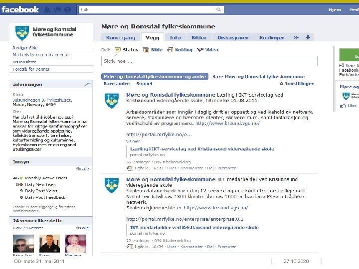Click the Skriv noe text box
Image resolution: width=359 pixels, height=269 pixels.
click(x=209, y=61)
